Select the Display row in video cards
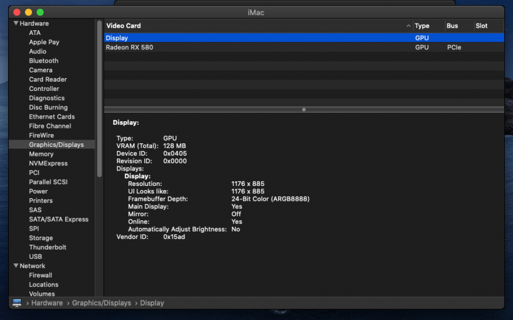Screen dimensions: 513x320 tap(304, 37)
